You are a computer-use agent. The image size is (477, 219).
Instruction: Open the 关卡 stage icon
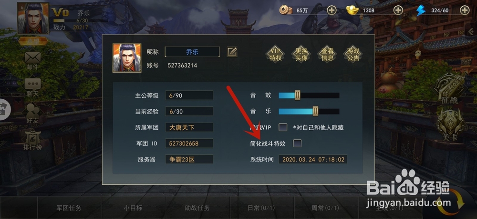(450, 125)
